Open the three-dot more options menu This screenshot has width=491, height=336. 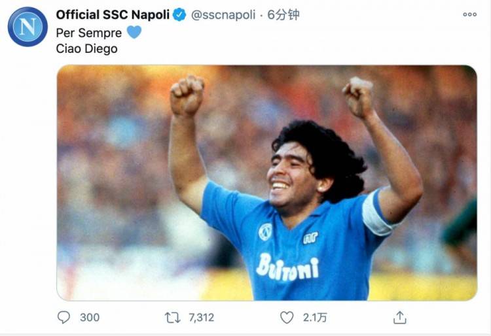coord(469,14)
